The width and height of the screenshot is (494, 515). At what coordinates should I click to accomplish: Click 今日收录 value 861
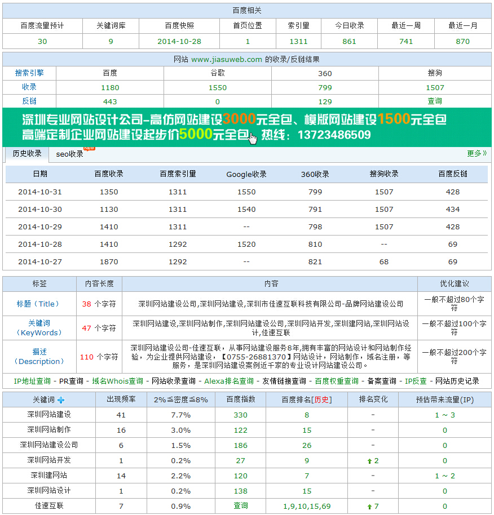click(x=349, y=41)
